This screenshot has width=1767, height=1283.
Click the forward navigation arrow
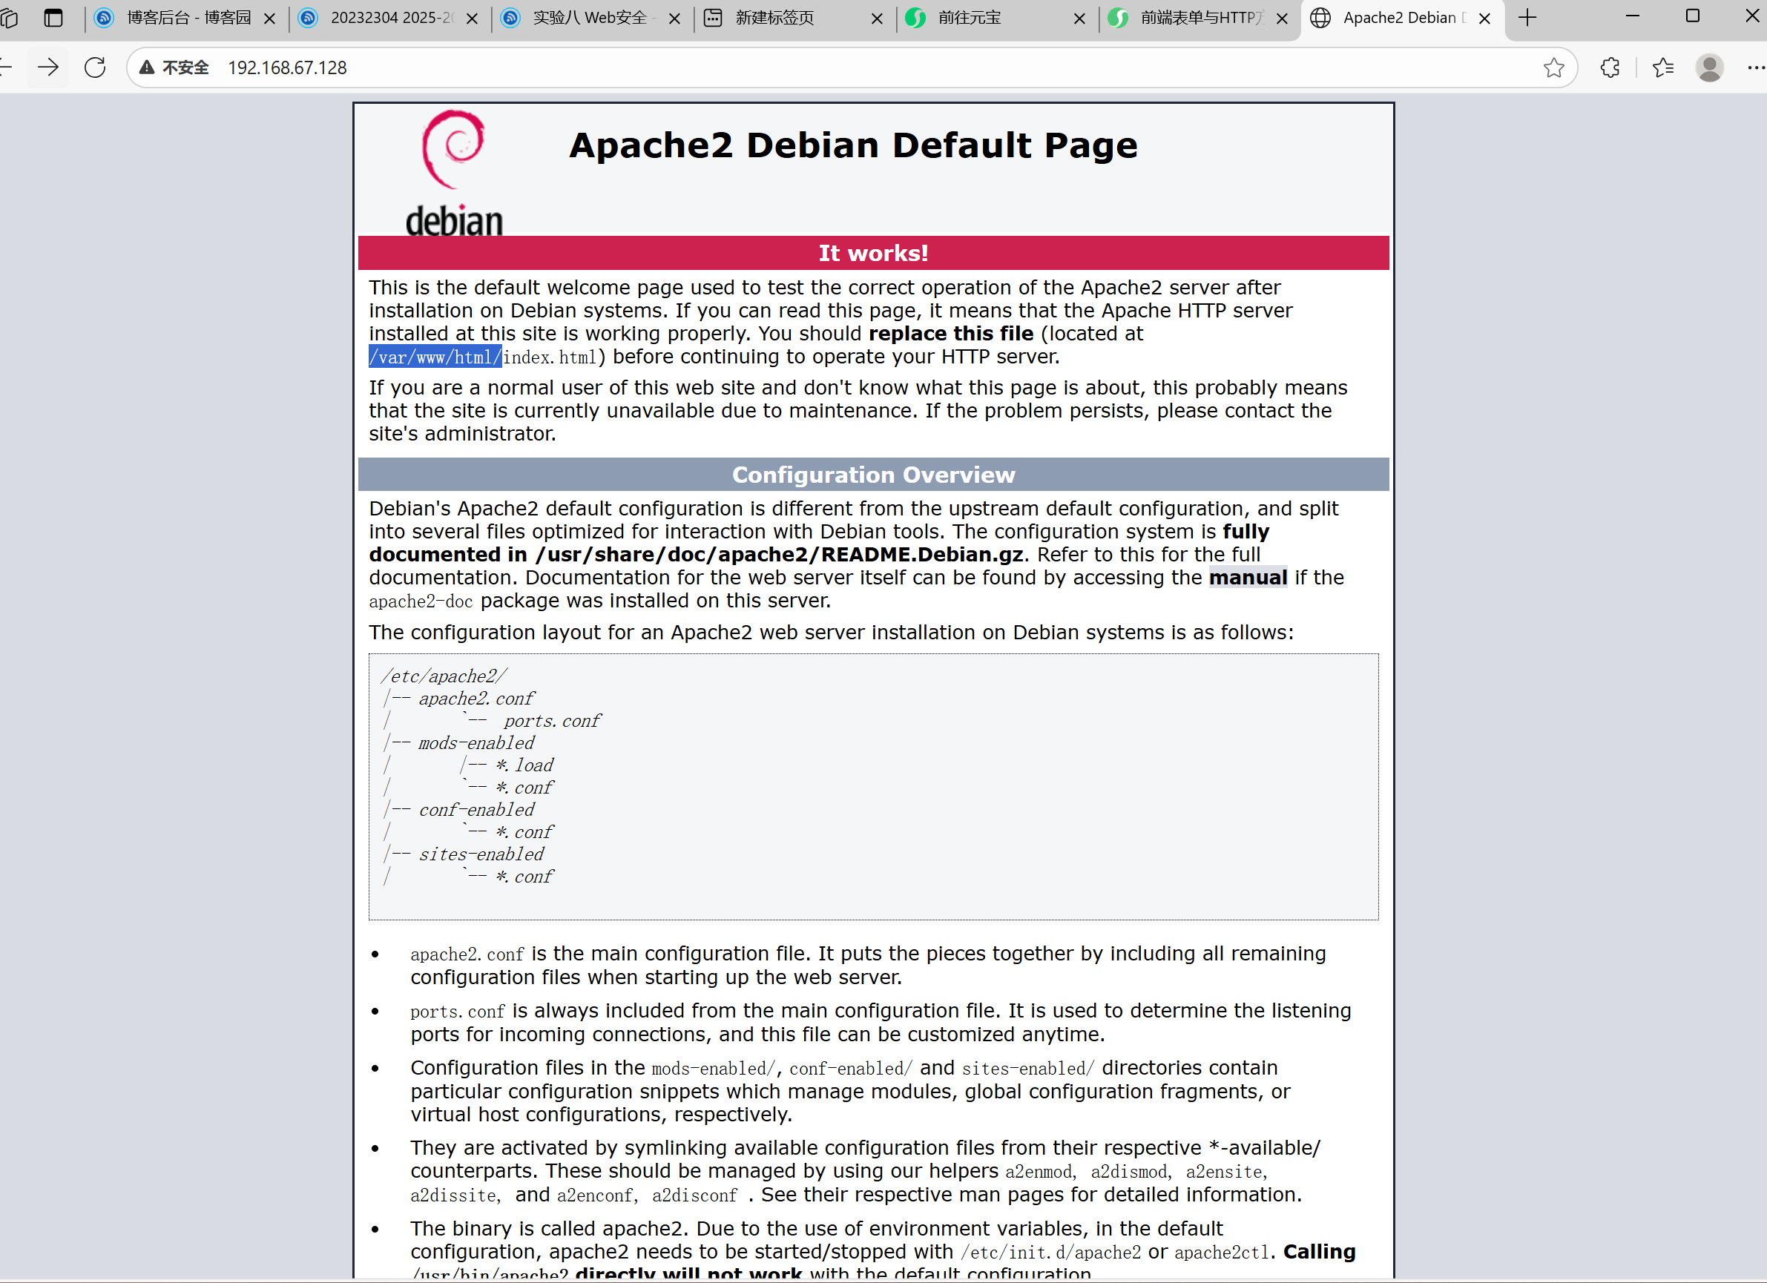pos(48,67)
